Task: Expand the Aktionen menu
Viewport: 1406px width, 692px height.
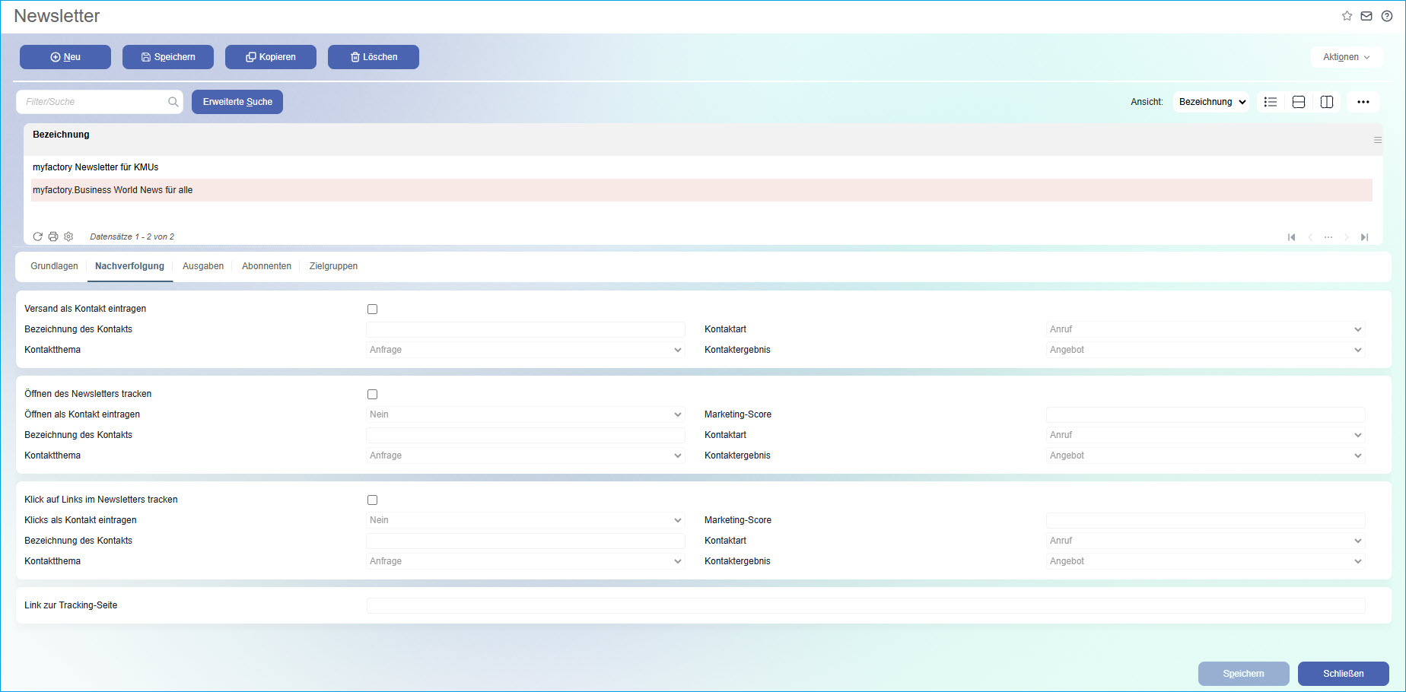Action: 1346,57
